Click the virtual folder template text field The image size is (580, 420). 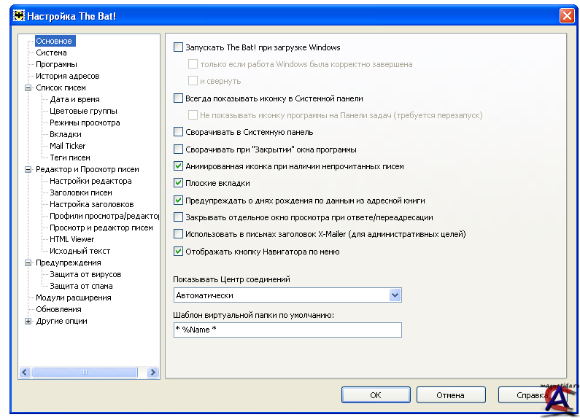click(x=288, y=330)
